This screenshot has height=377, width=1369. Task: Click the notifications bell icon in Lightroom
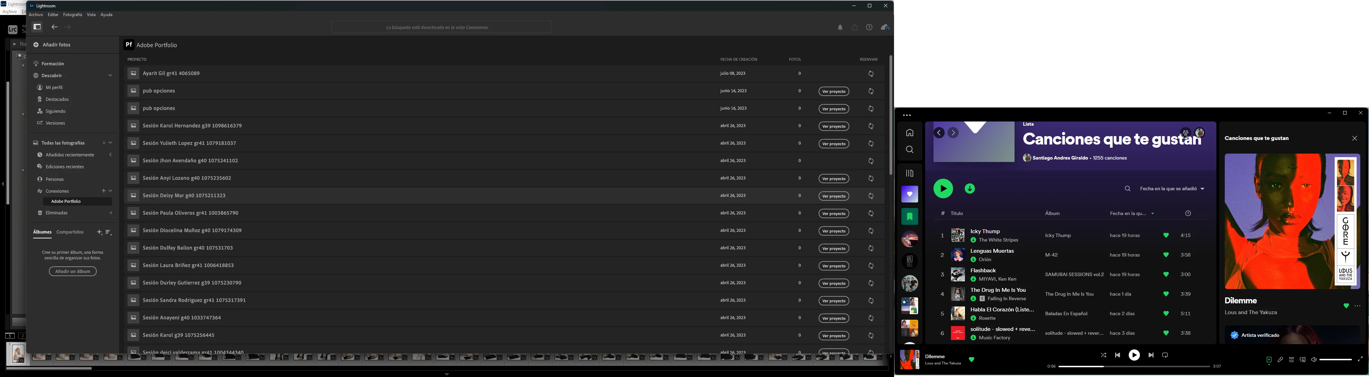point(840,28)
